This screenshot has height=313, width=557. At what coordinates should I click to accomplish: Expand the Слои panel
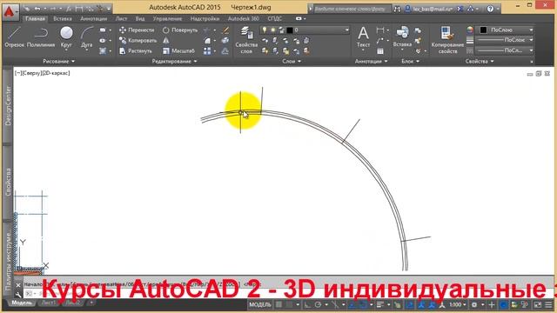[x=292, y=62]
